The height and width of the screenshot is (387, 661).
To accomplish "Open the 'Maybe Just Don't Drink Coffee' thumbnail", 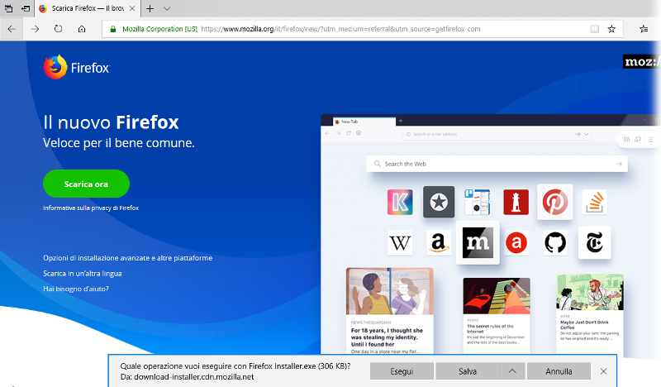I will click(590, 292).
